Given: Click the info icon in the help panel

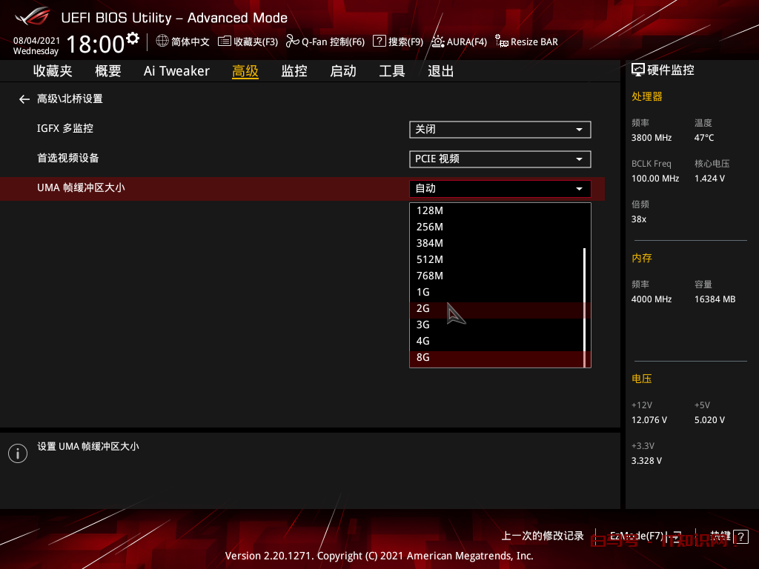Looking at the screenshot, I should click(17, 453).
